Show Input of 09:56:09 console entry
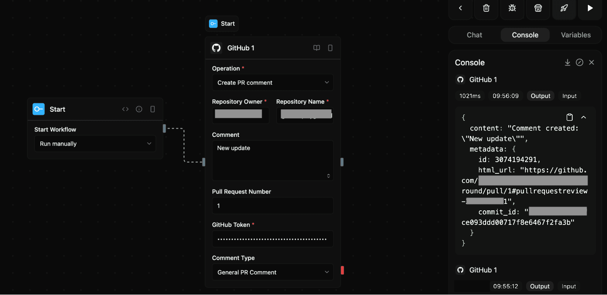This screenshot has height=295, width=607. (569, 96)
